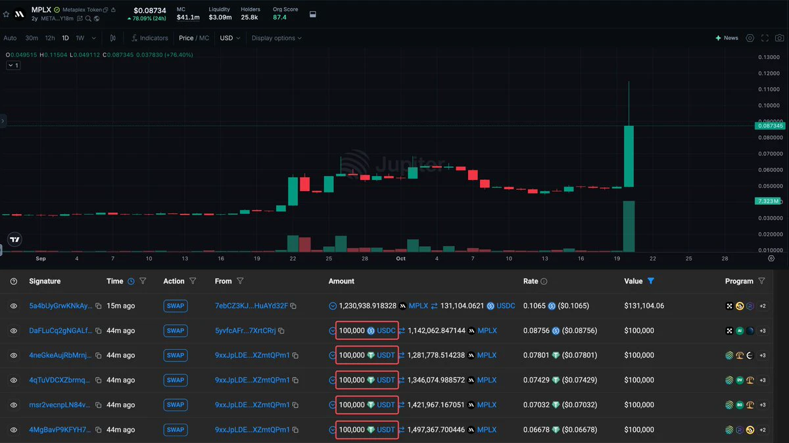The width and height of the screenshot is (789, 443).
Task: Toggle eye icon for the 4qTuVDCXZbrmq row
Action: click(14, 380)
